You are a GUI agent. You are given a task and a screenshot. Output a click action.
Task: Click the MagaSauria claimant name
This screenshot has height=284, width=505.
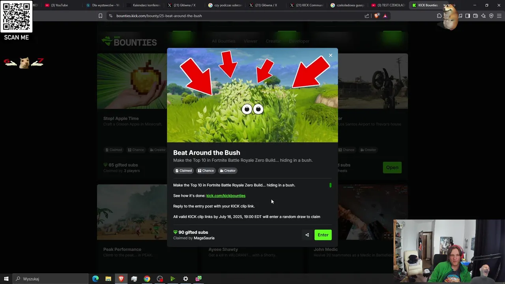click(x=204, y=238)
